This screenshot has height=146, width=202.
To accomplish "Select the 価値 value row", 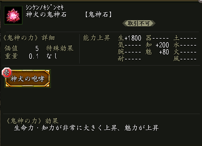I will (x=22, y=48).
